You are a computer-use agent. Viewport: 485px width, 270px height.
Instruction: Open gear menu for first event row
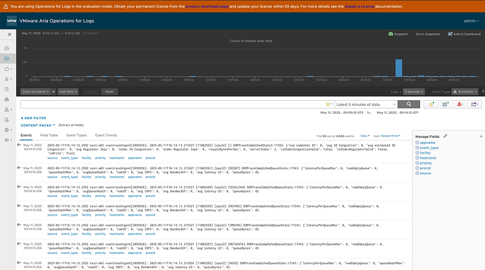pyautogui.click(x=19, y=145)
